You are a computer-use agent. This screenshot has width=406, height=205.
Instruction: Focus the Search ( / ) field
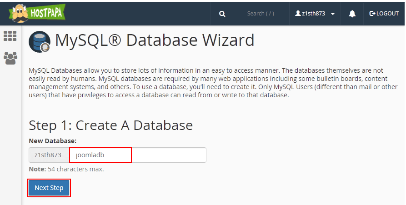(x=261, y=14)
